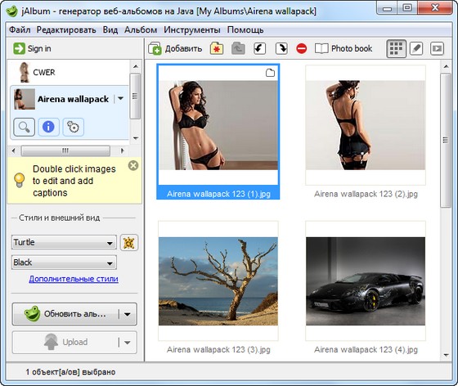Viewport: 458px width, 386px height.
Task: Click the red exclude/remove icon
Action: point(302,48)
